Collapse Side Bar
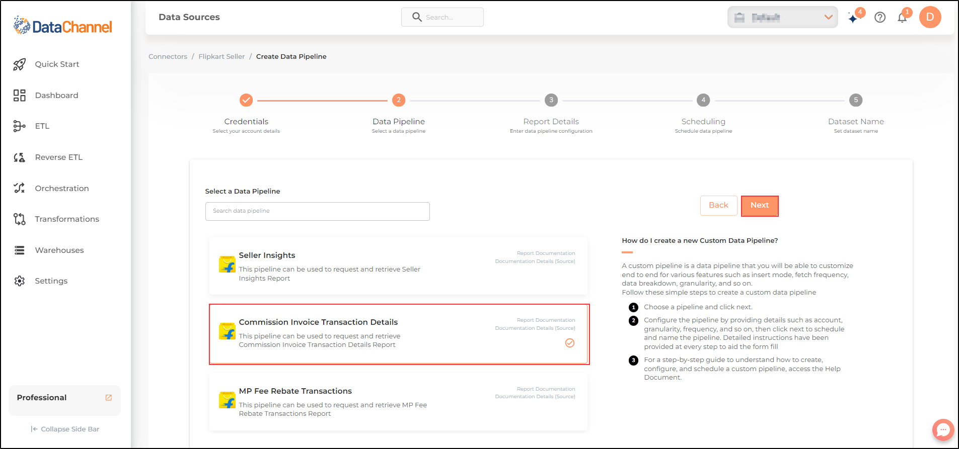Screen dimensions: 959x449 (x=65, y=429)
